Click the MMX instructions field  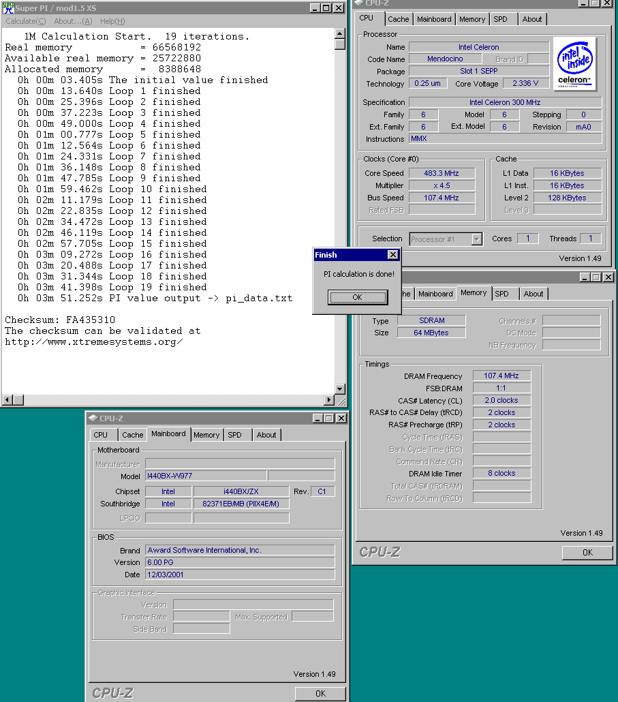[505, 139]
